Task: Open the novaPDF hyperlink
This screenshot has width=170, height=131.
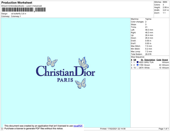Action: tap(78, 126)
